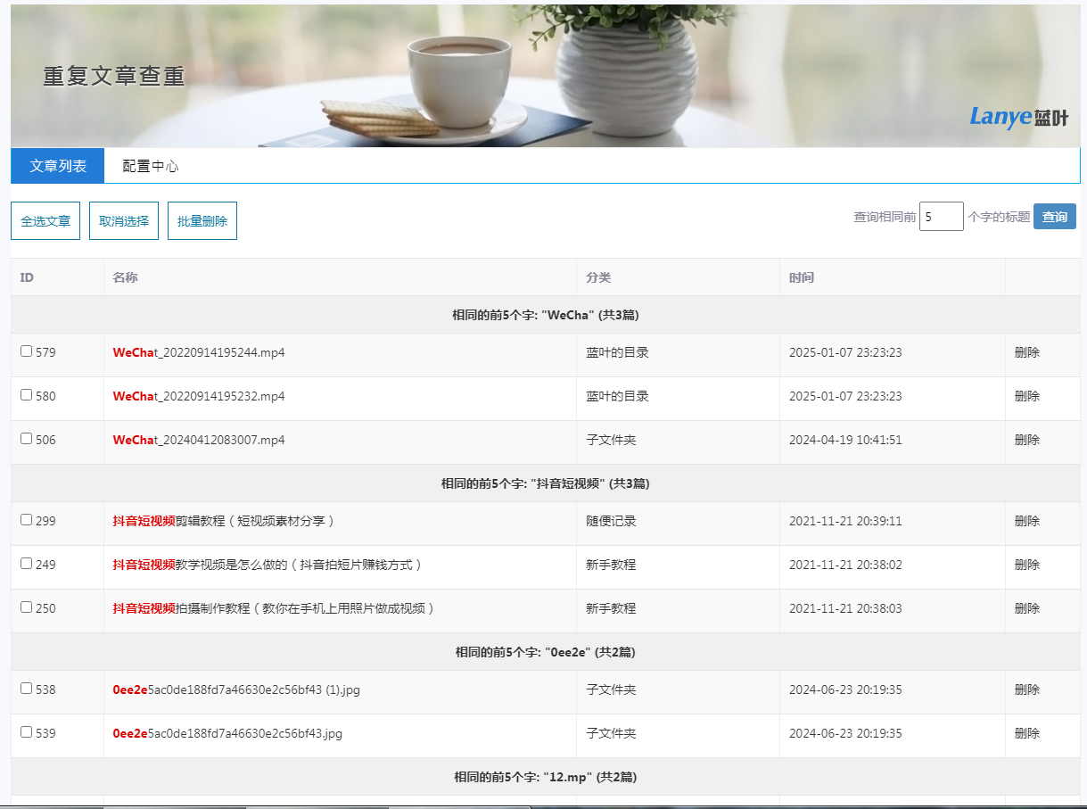Click 删除 on the 249 row

point(1027,565)
